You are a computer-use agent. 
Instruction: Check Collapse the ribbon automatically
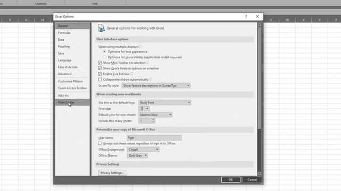point(100,80)
